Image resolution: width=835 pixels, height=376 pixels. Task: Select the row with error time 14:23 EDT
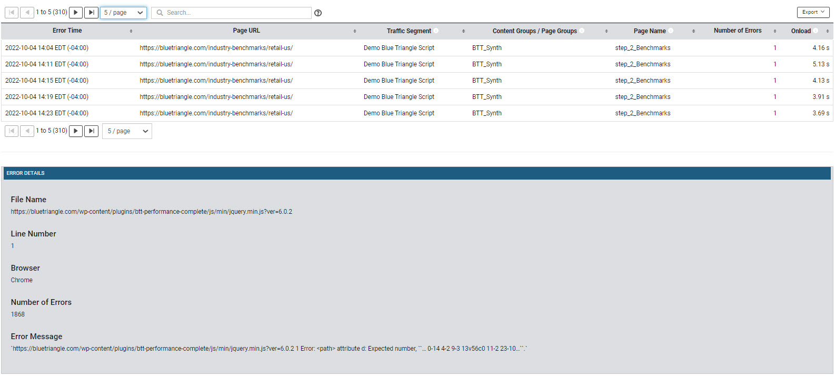(x=417, y=113)
